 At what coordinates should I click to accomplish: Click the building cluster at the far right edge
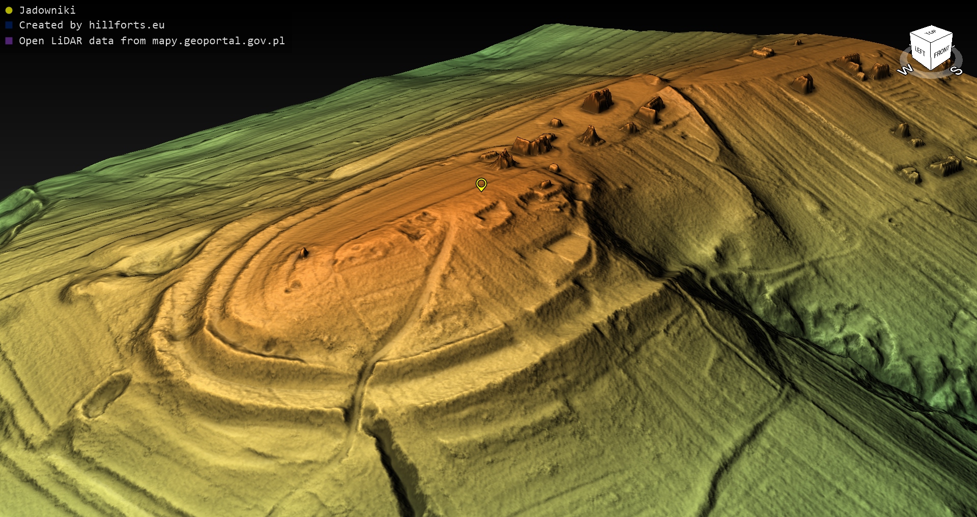[945, 166]
